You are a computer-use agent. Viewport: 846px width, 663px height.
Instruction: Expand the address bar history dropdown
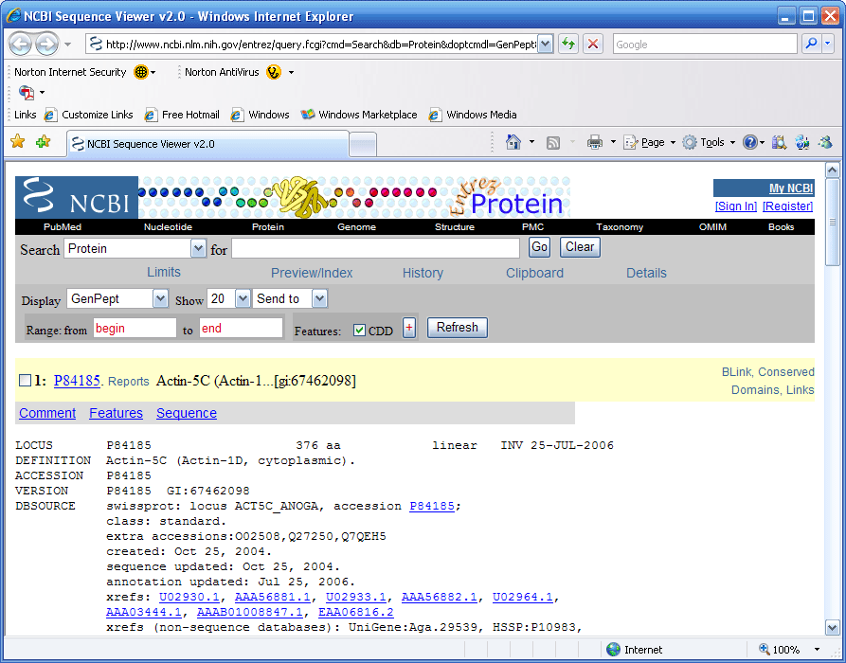pyautogui.click(x=546, y=45)
